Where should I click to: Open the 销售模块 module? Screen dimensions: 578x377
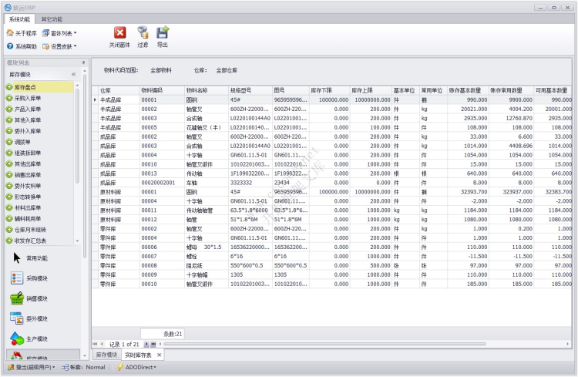coord(36,298)
